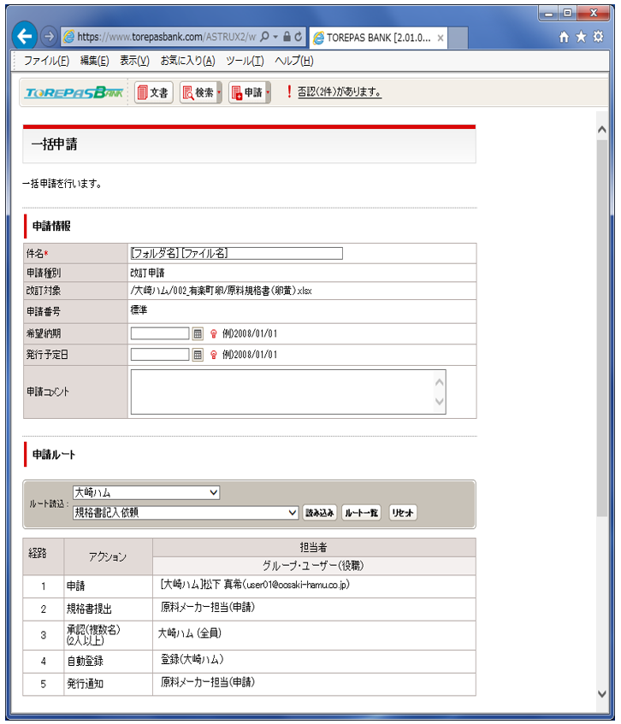
Task: Click the vertical page scrollbar thumb
Action: coord(601,328)
